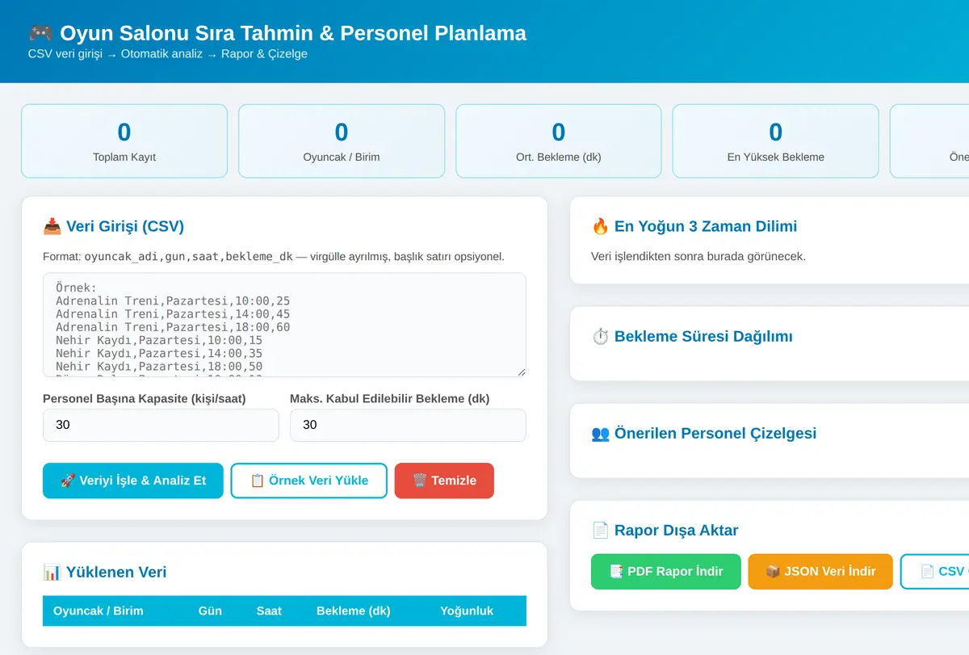Click the rocket icon in the analyze button
Screen dimensions: 969x655
tap(68, 481)
